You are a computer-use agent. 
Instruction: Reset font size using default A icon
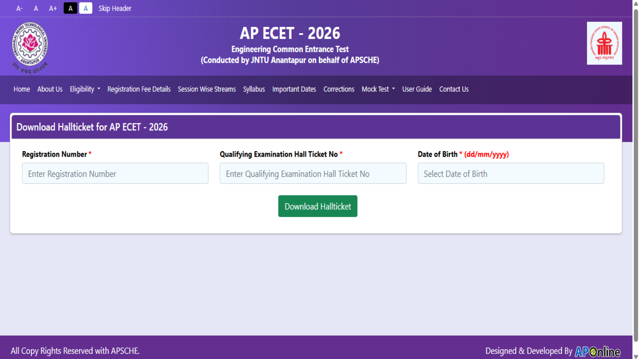click(35, 8)
